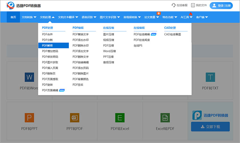Screen dimensions: 240x143
Task: Expand 论文查重 dropdown
Action: click(152, 17)
